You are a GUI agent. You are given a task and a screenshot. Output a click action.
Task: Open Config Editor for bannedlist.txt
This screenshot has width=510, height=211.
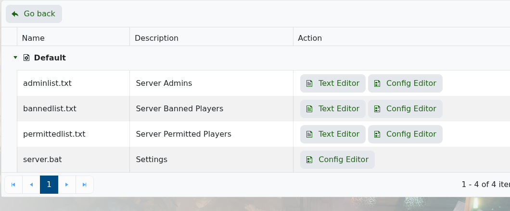(405, 108)
